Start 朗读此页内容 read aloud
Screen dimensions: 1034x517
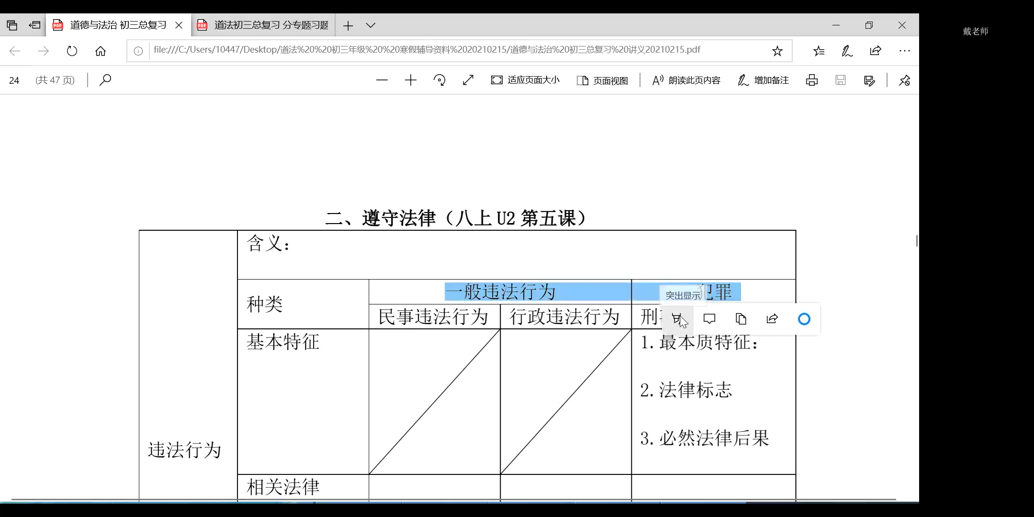[686, 80]
